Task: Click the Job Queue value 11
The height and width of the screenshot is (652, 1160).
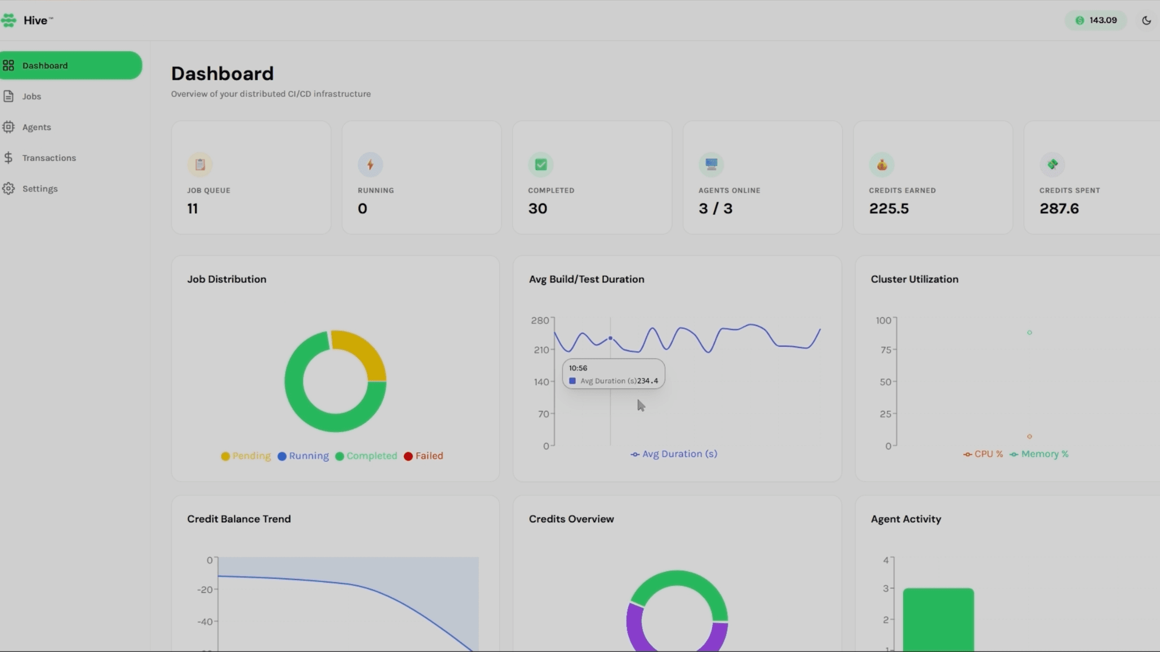Action: point(193,209)
